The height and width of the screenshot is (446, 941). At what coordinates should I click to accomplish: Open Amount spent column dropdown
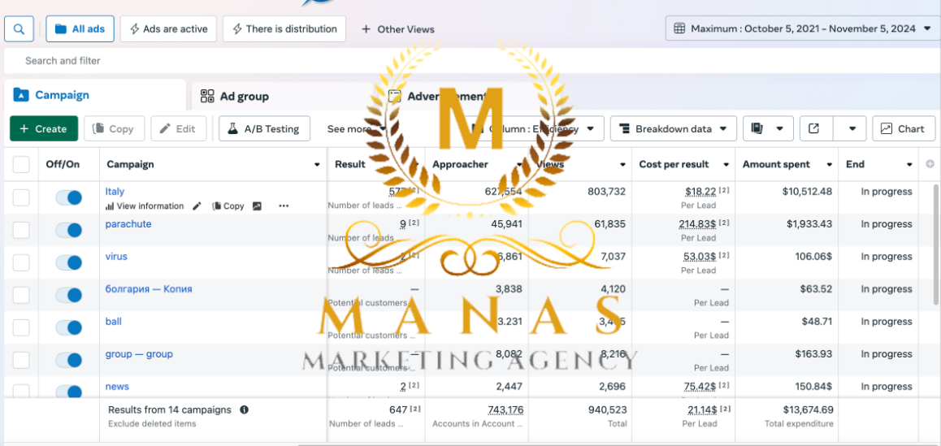[x=830, y=164]
